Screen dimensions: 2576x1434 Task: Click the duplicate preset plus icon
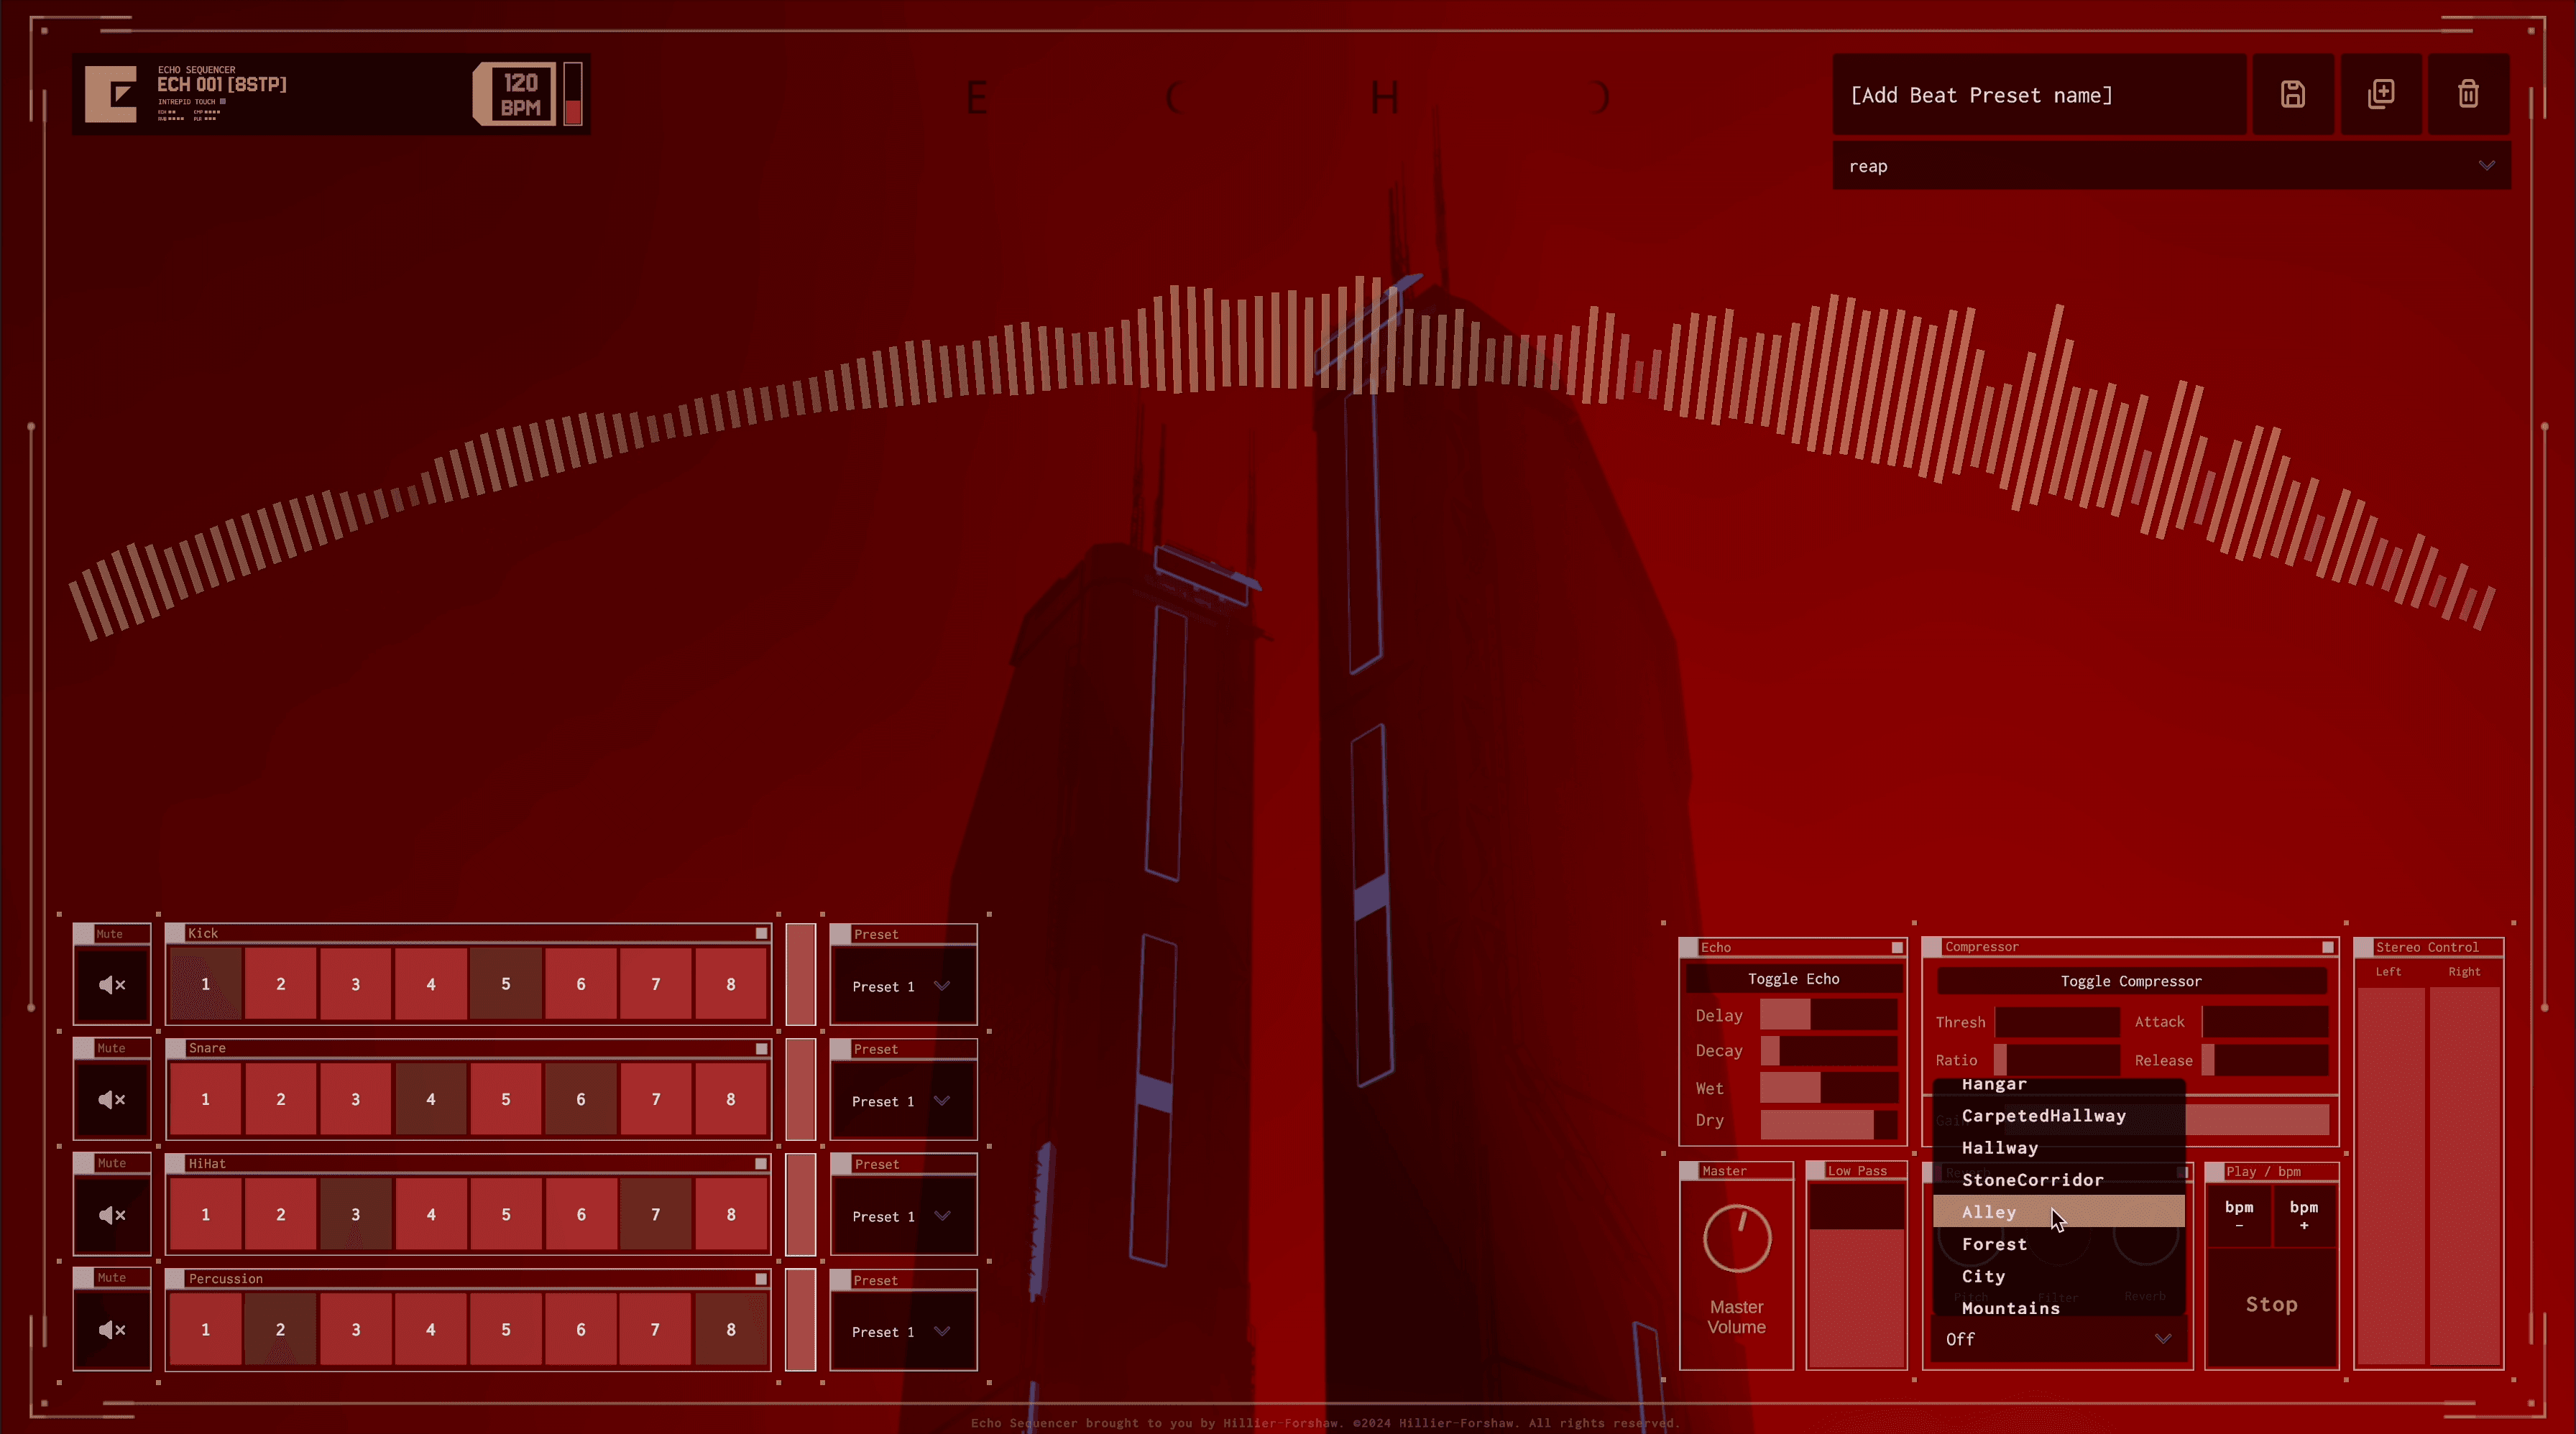point(2380,94)
